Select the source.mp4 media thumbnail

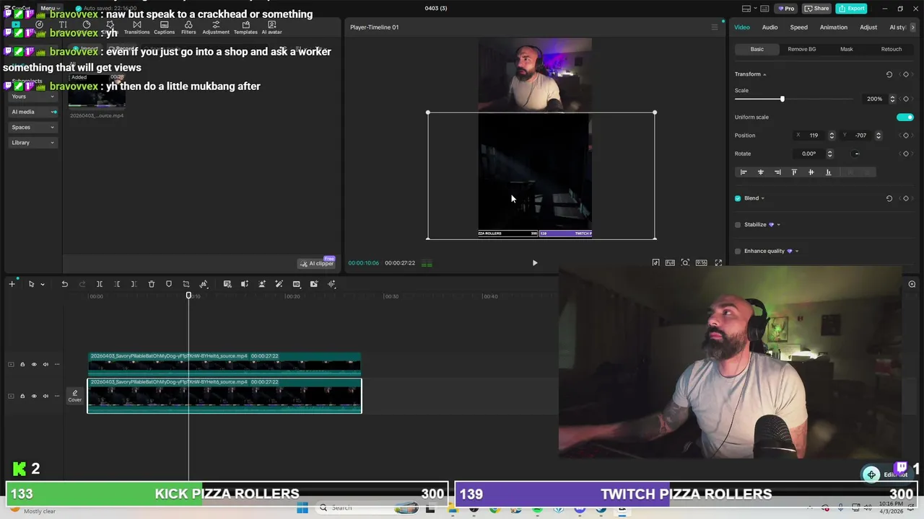coord(97,93)
